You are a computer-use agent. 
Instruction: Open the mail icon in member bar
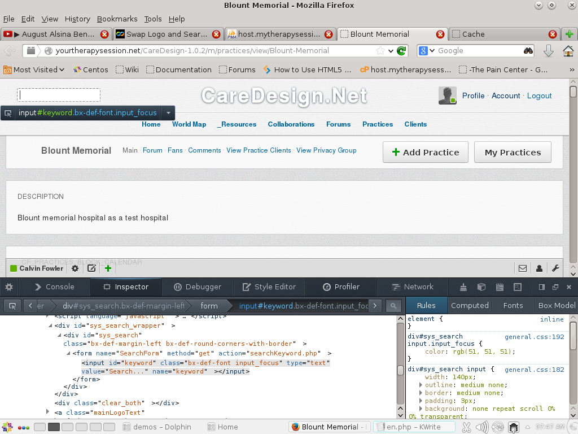(523, 268)
